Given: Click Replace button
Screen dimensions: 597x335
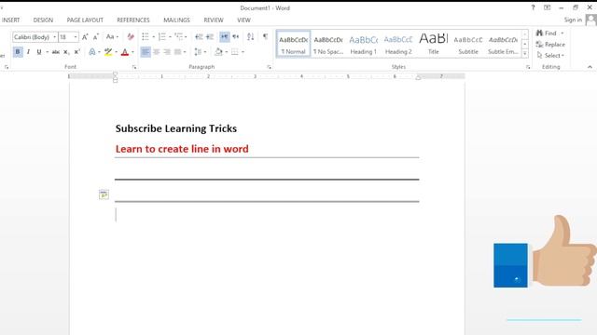Looking at the screenshot, I should [550, 45].
